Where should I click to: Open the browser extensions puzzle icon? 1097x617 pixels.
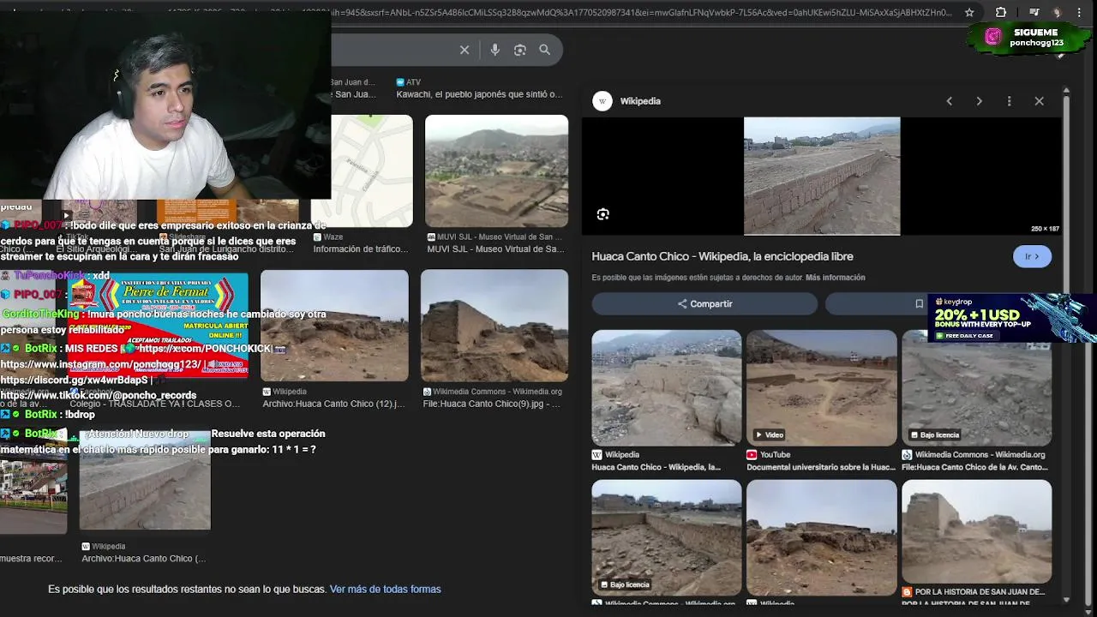click(1000, 13)
